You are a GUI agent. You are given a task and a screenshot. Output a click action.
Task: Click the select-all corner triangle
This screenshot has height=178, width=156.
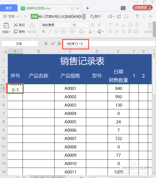click(x=5, y=51)
